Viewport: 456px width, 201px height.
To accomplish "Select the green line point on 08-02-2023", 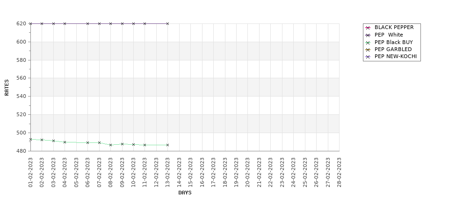I will 110,145.
